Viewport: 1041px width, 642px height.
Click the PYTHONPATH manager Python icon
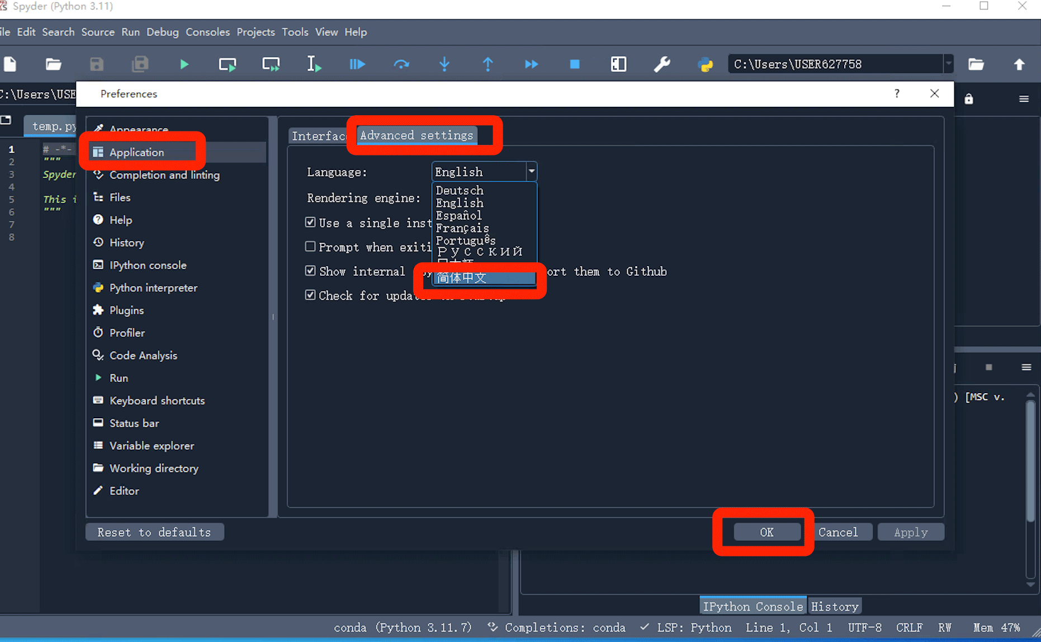tap(706, 64)
